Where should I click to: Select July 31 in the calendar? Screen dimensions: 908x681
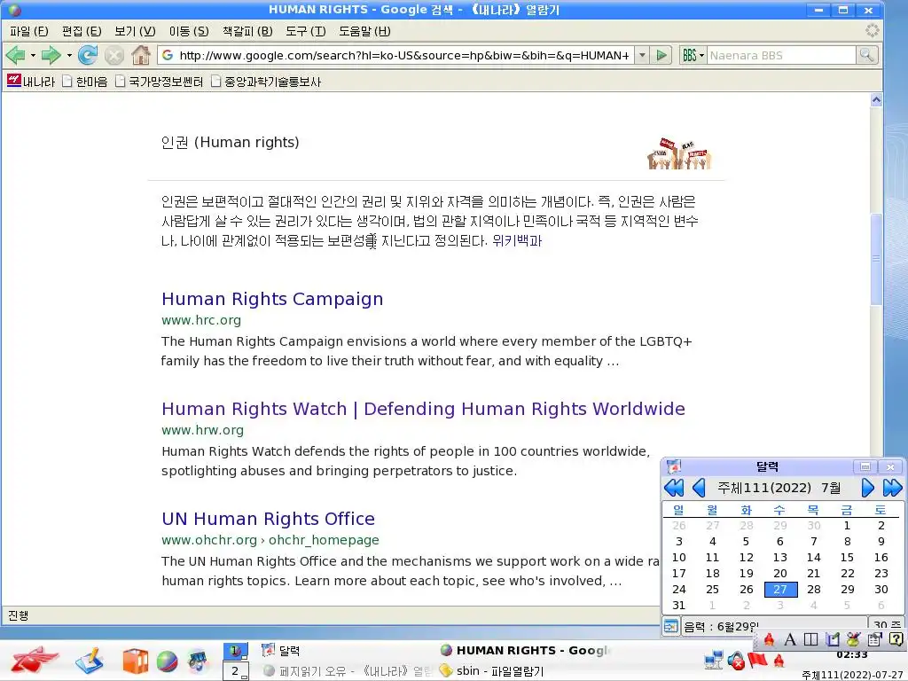click(x=678, y=605)
